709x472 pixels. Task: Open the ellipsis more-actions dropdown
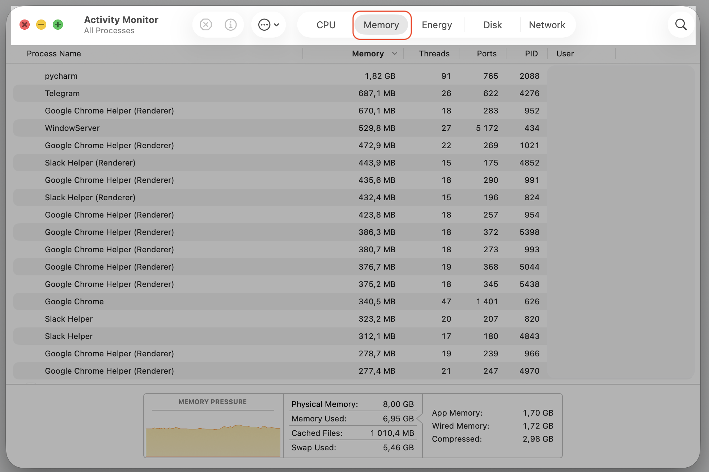click(268, 25)
